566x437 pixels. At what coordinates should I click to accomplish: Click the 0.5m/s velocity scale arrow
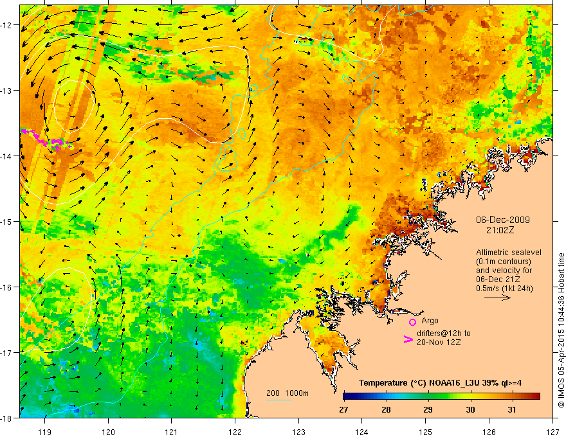click(x=497, y=298)
